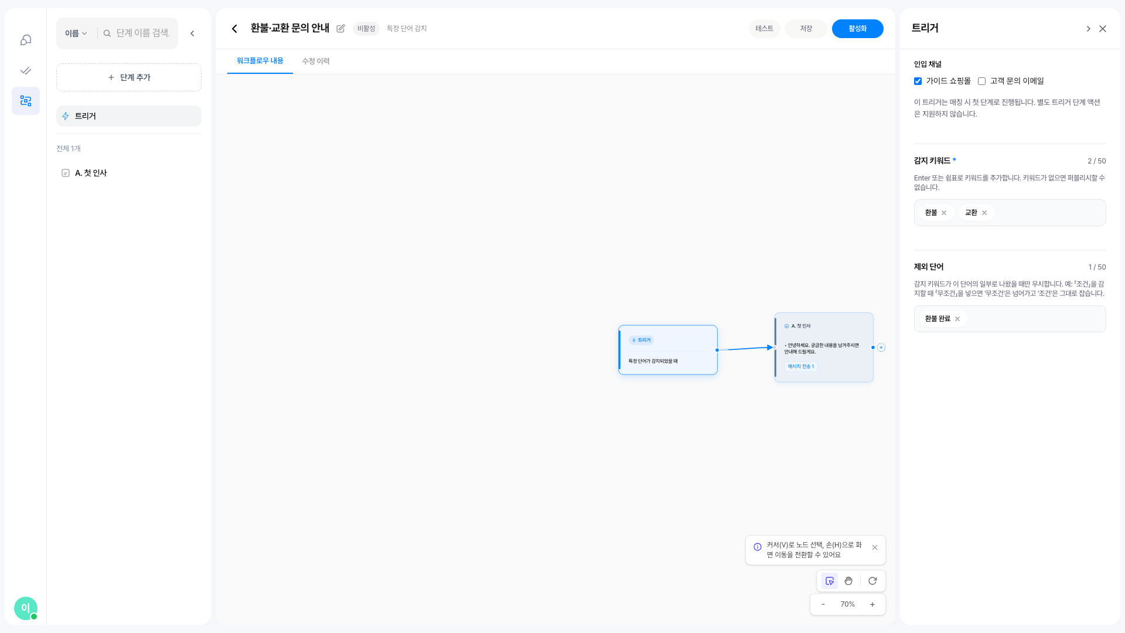
Task: Remove the 환불 keyword tag
Action: pos(944,213)
